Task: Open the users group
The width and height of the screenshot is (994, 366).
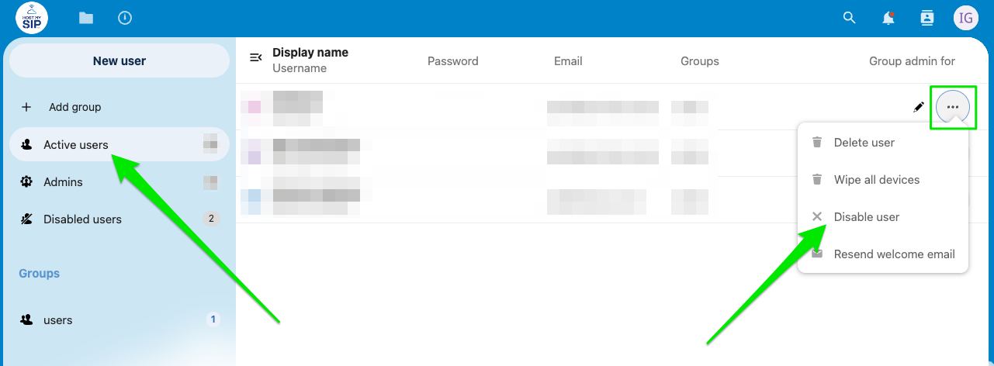Action: click(x=57, y=320)
